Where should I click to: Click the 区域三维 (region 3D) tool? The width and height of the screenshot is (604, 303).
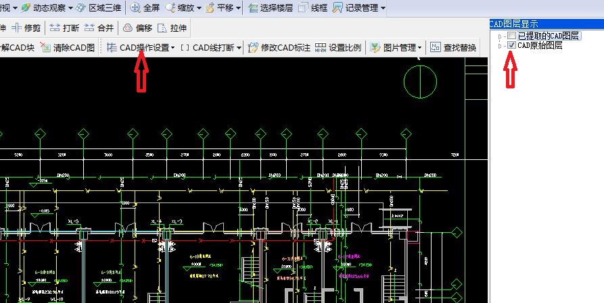99,7
